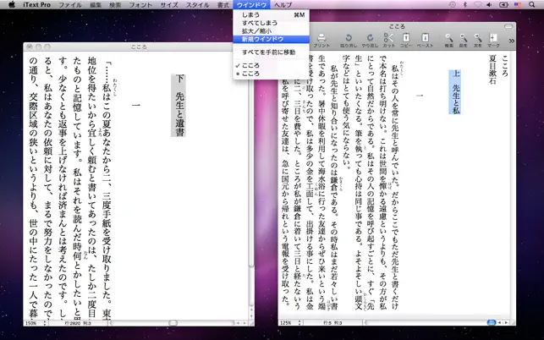Click the Undo (取り消し) toolbar icon
This screenshot has height=340, width=544.
349,40
